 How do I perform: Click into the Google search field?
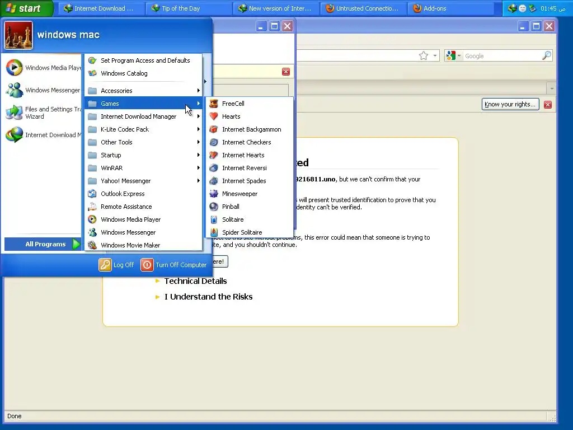tap(502, 56)
